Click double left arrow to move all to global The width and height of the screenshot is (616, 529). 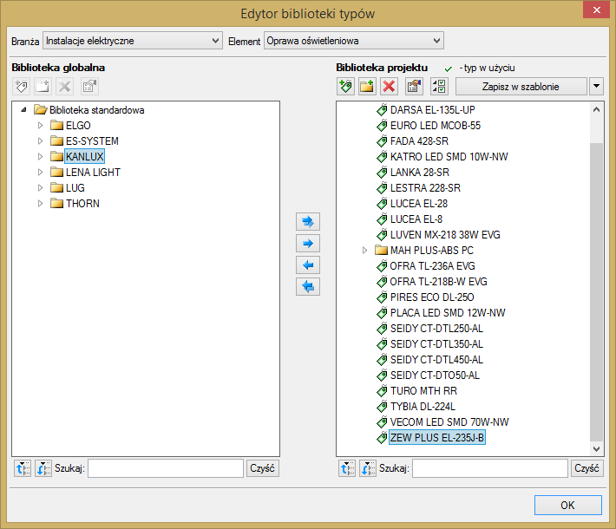point(308,287)
